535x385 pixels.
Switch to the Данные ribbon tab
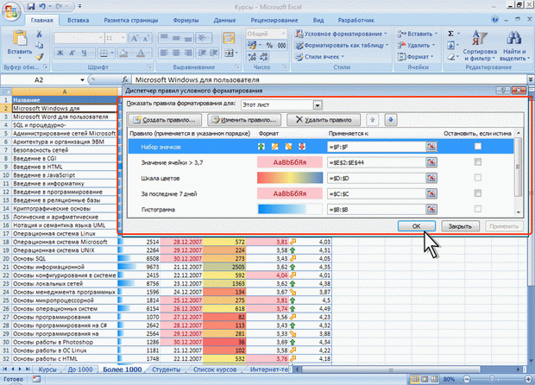(x=224, y=20)
